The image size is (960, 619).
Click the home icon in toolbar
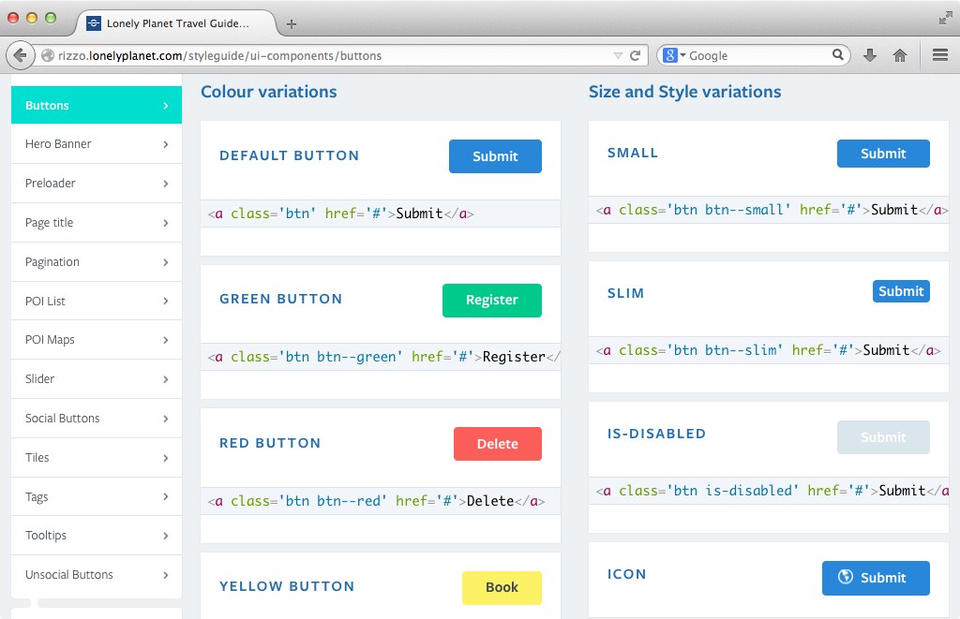coord(900,54)
